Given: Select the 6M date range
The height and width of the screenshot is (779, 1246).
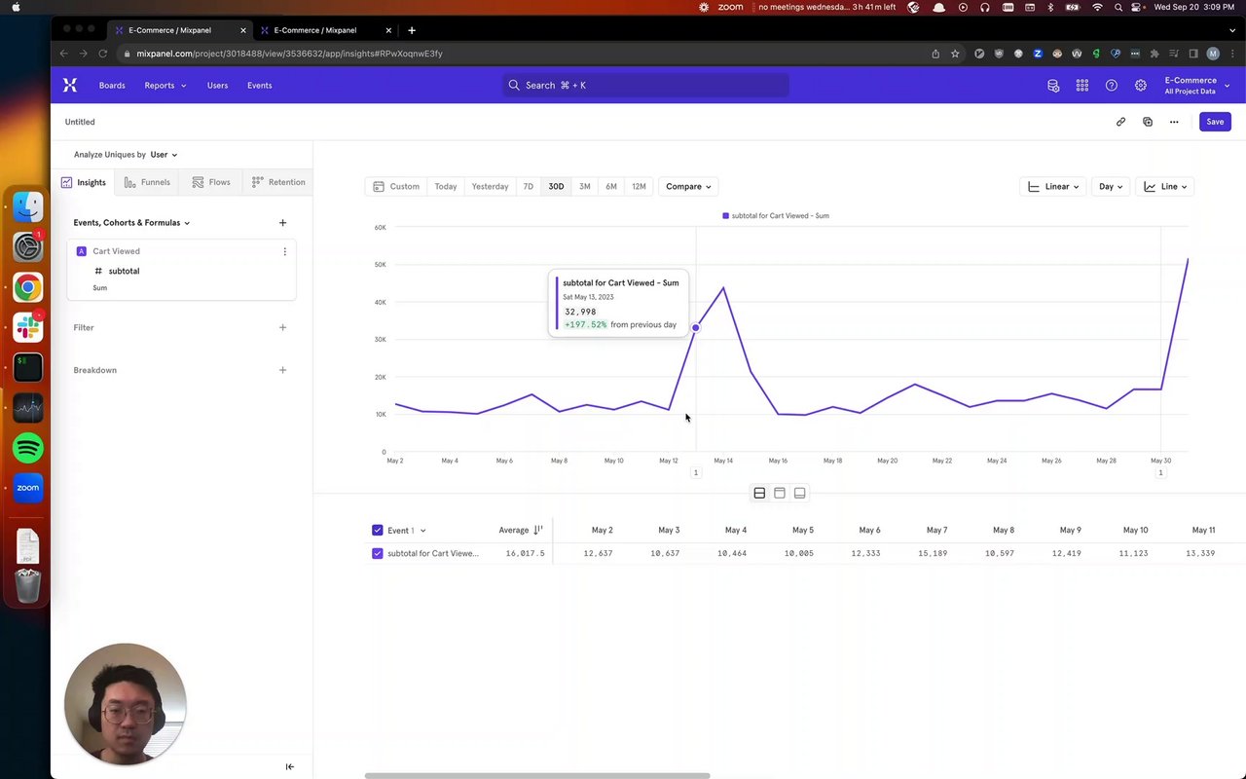Looking at the screenshot, I should [611, 187].
